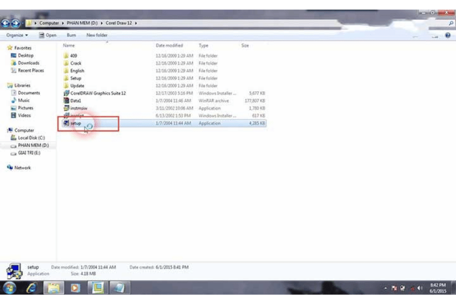Expand the Corel Draw 12 breadcrumb arrow

click(x=136, y=23)
